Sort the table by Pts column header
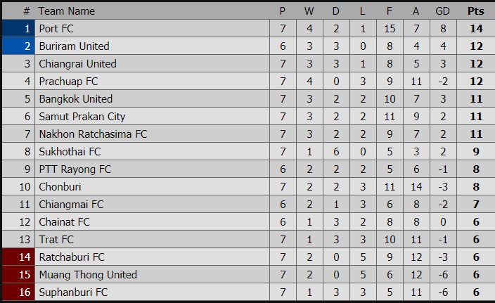Image resolution: width=495 pixels, height=303 pixels. point(476,11)
